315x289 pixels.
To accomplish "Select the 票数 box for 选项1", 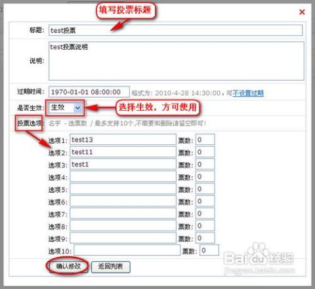I will pos(205,140).
